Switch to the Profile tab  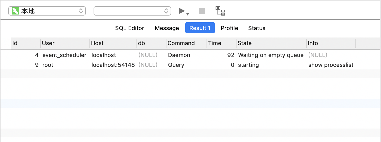point(230,28)
